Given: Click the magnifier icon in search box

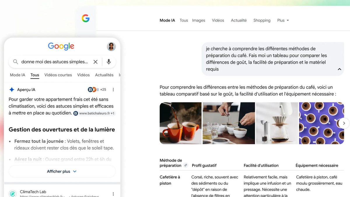Looking at the screenshot, I should pos(15,62).
